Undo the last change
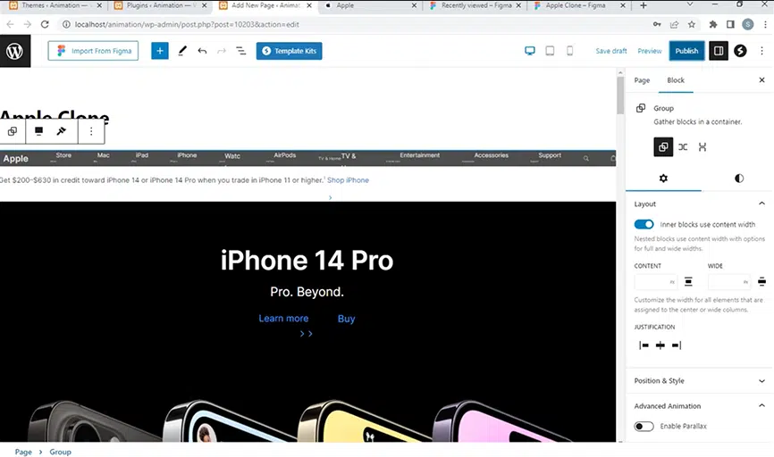The image size is (774, 457). [x=202, y=51]
